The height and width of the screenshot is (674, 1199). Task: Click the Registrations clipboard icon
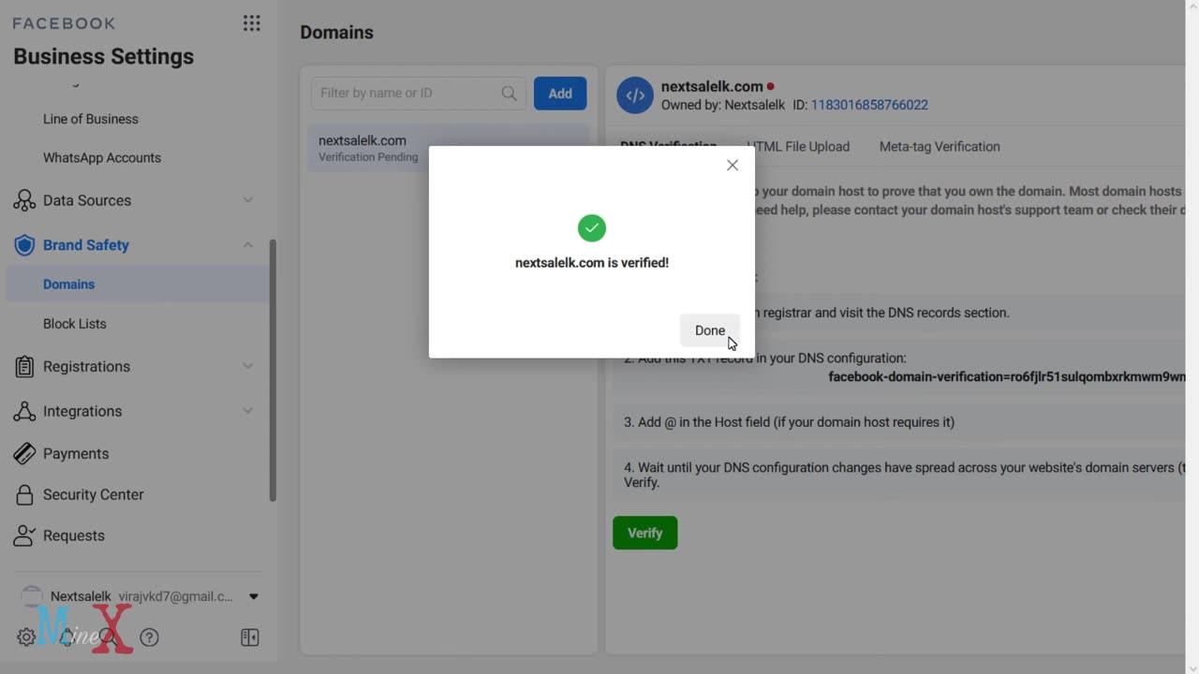[x=24, y=367]
